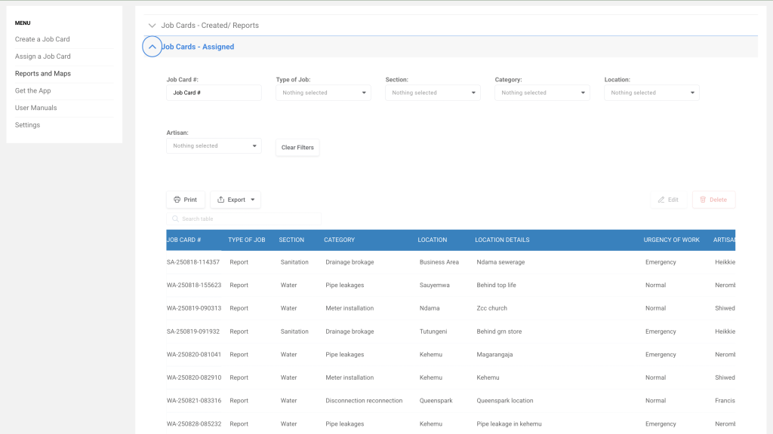
Task: Open the Get the App menu item
Action: coord(33,90)
